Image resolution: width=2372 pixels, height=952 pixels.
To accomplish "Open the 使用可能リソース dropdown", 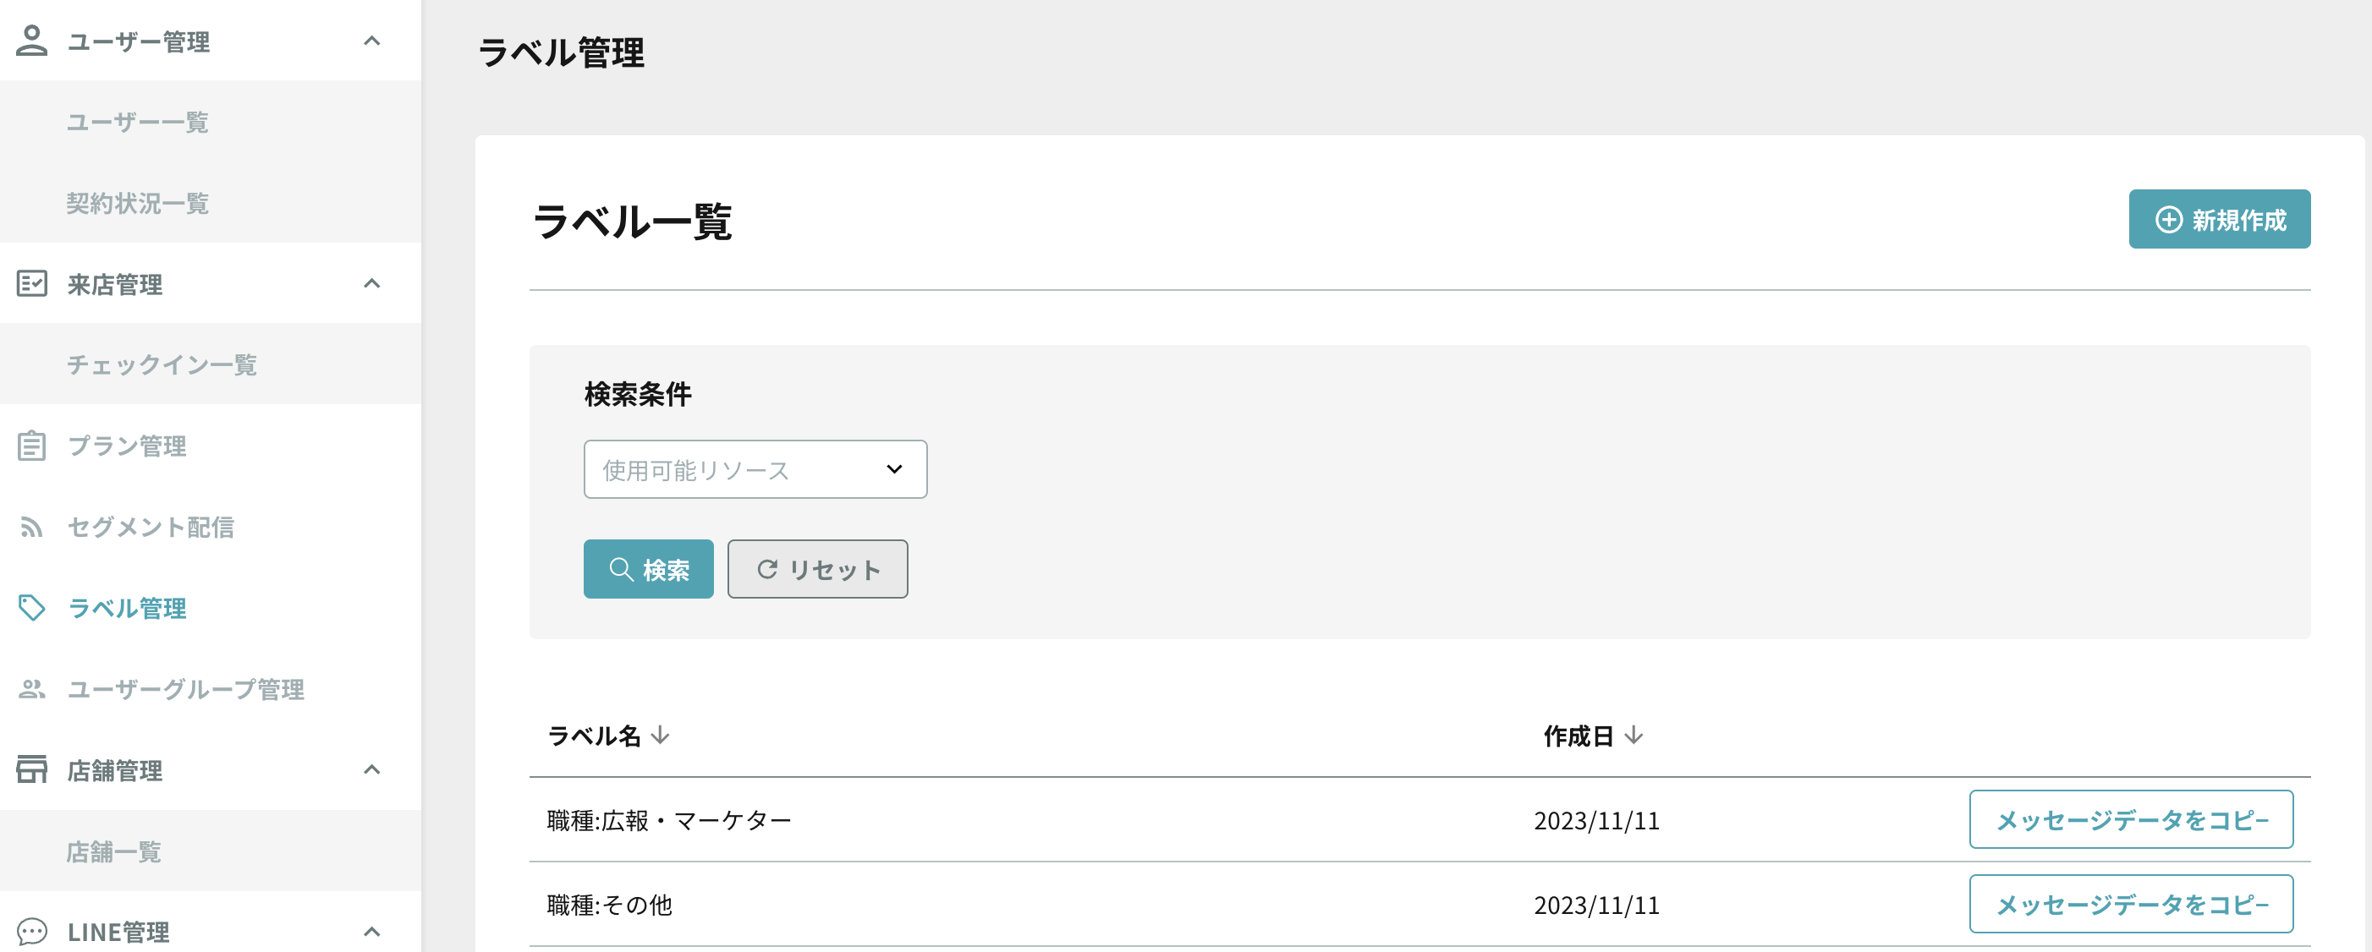I will pyautogui.click(x=755, y=469).
